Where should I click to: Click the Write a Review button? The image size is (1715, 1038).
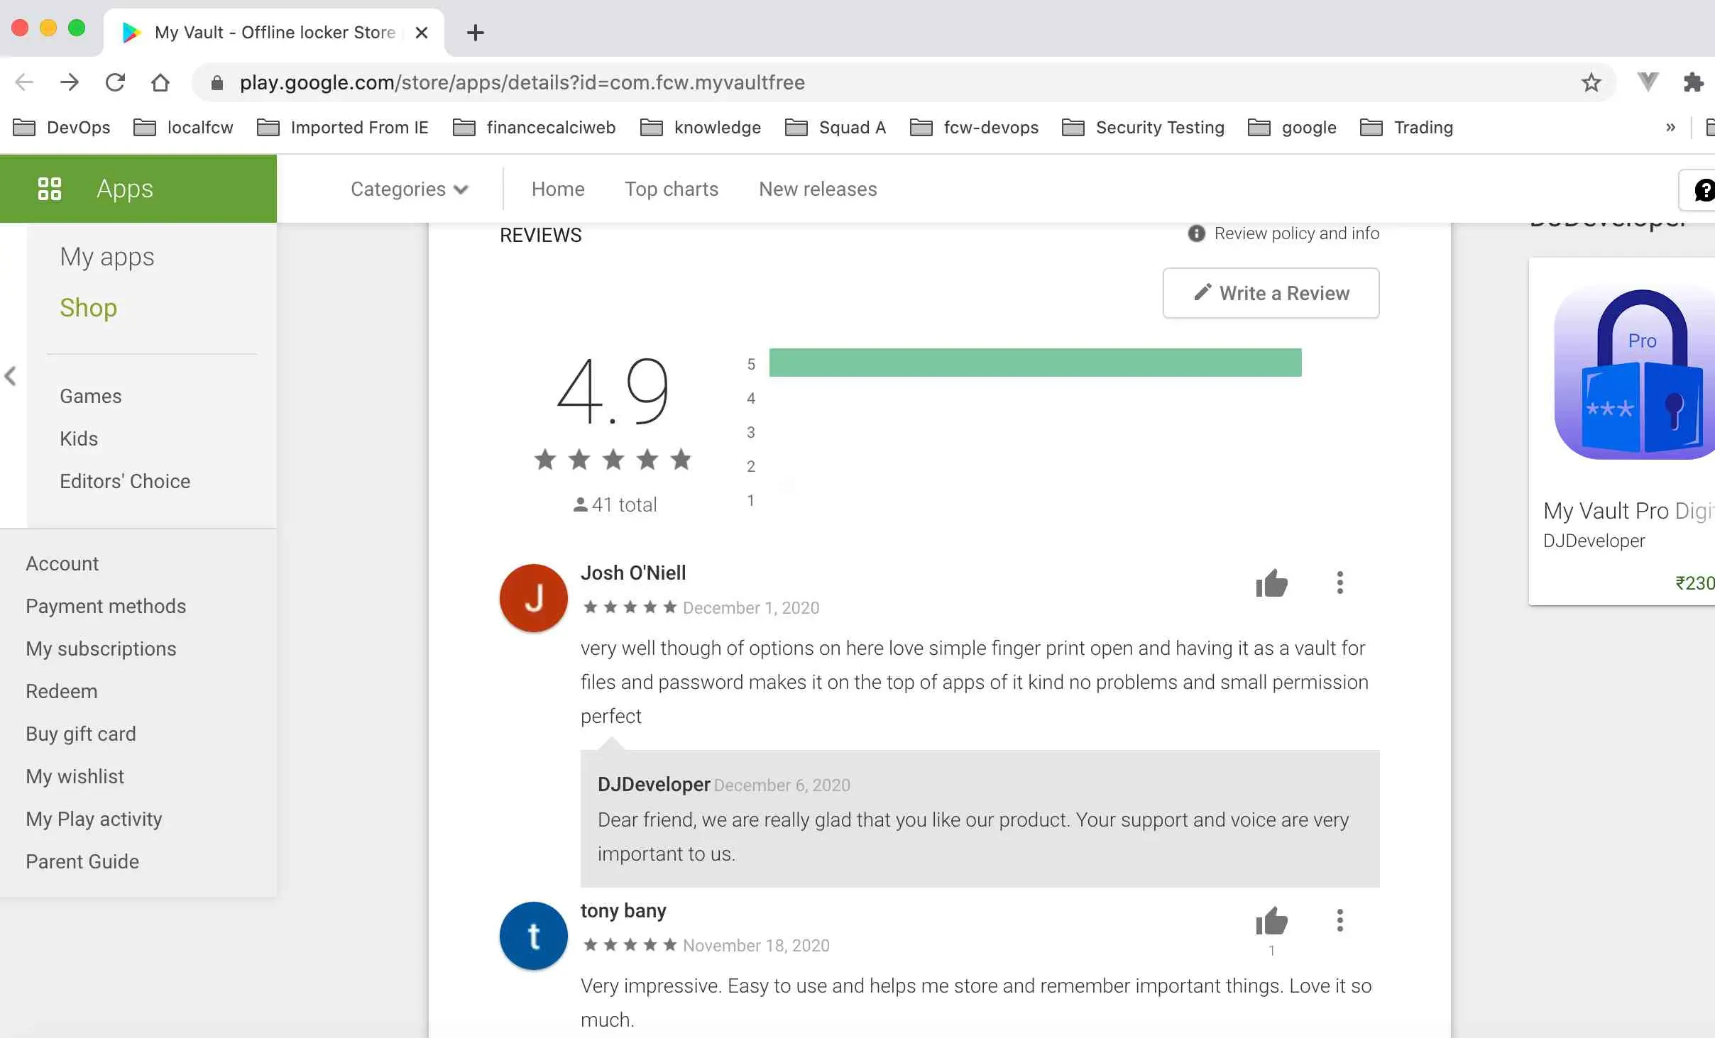coord(1271,293)
